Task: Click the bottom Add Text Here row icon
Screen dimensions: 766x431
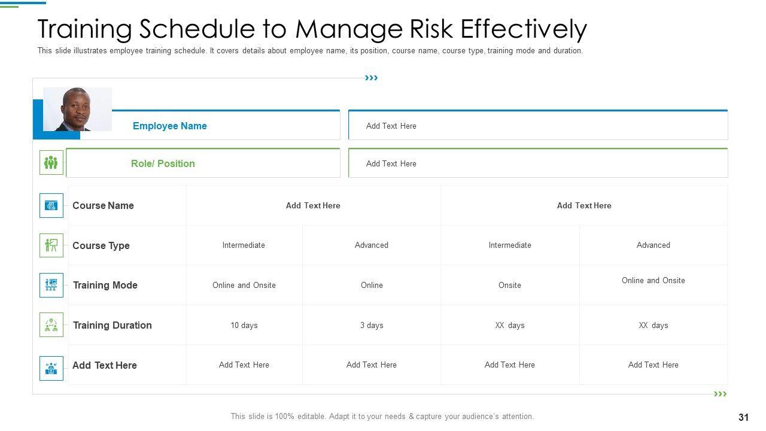Action: tap(51, 368)
